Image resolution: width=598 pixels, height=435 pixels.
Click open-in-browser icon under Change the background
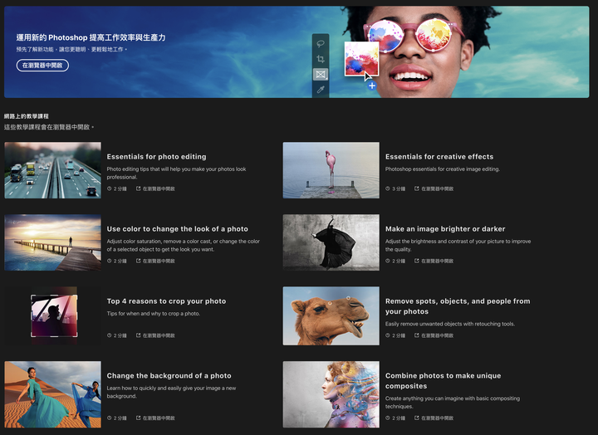(139, 418)
